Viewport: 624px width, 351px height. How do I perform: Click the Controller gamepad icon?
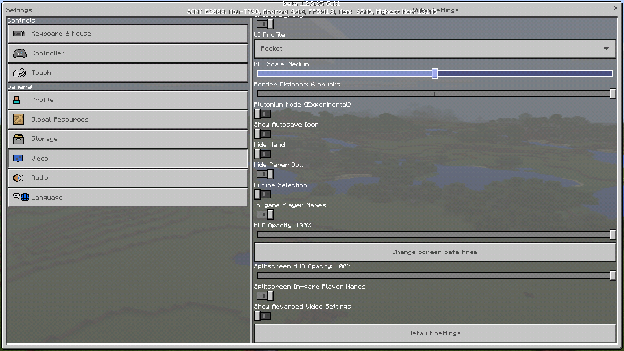tap(19, 53)
